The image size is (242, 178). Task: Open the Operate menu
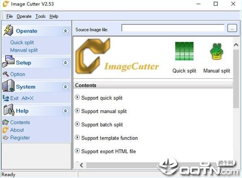pos(24,16)
